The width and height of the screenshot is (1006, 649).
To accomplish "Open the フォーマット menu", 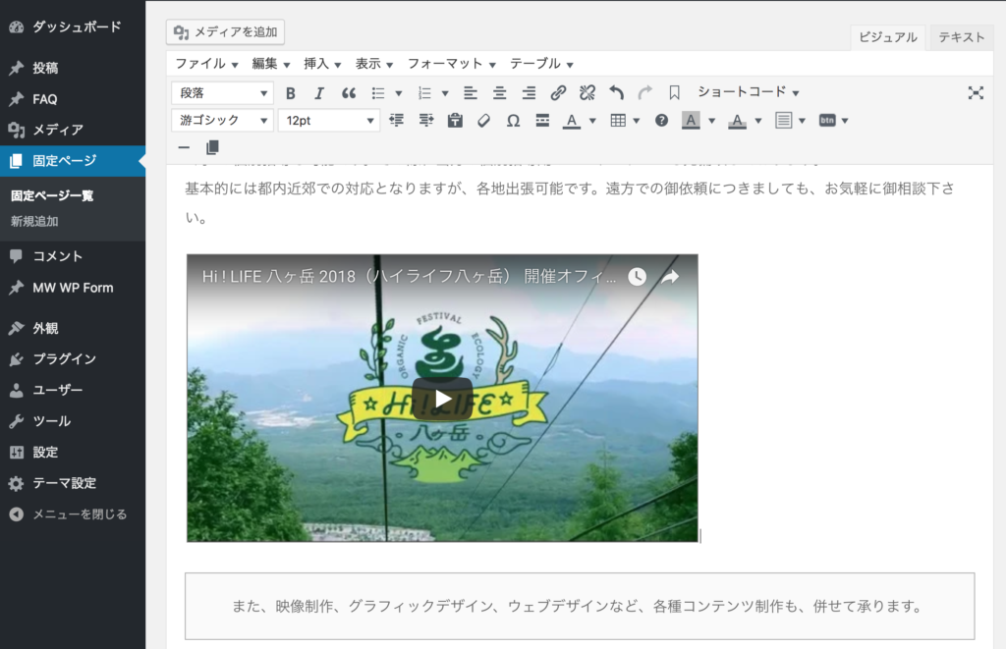I will click(x=452, y=64).
